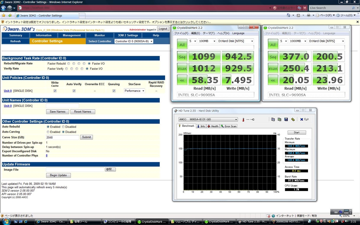360x225 pixels.
Task: Switch to the Error Scan tab in HD Tune
Action: coord(229,126)
